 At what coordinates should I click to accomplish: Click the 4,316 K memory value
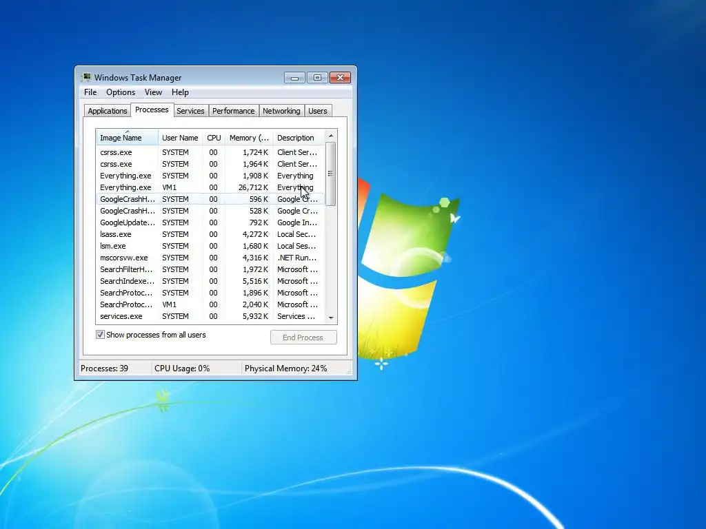(x=255, y=258)
